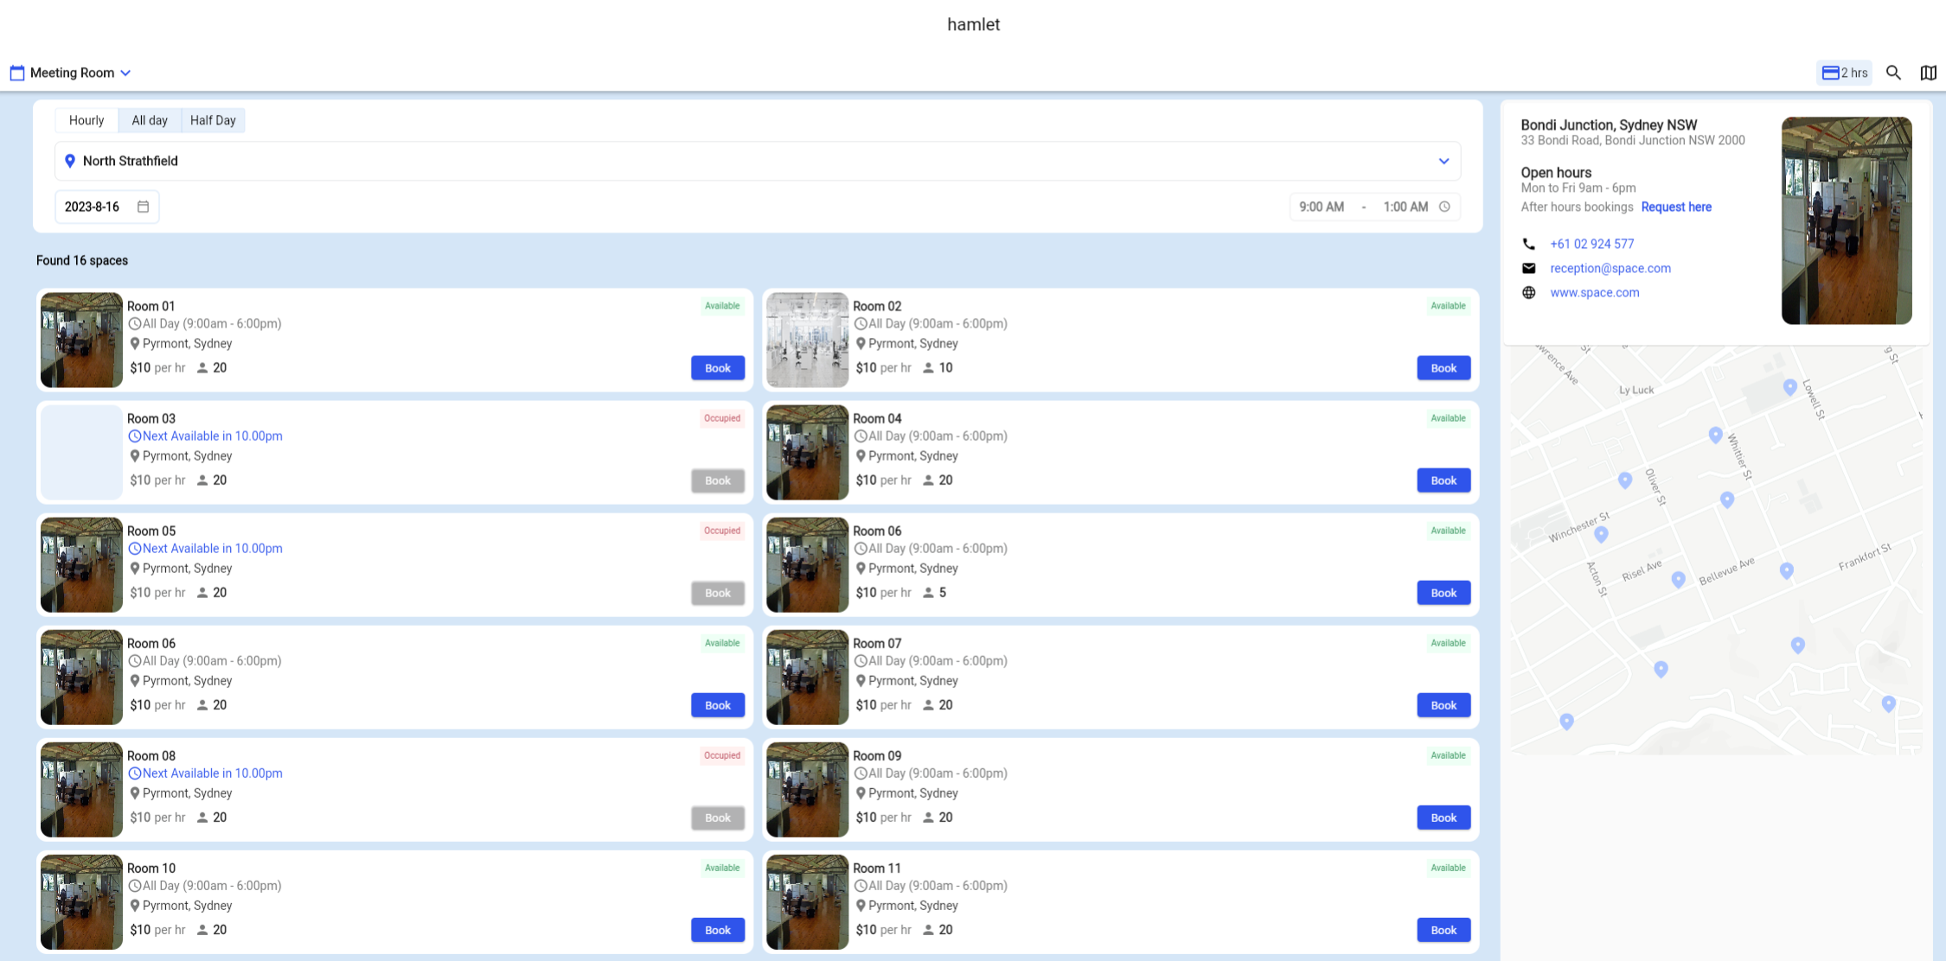Click the clock icon in time range
The height and width of the screenshot is (961, 1946).
(x=1444, y=207)
